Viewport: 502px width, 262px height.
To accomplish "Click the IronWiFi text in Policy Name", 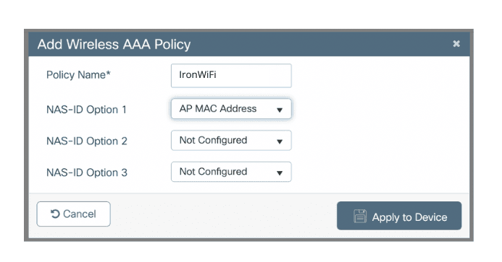I will click(198, 74).
